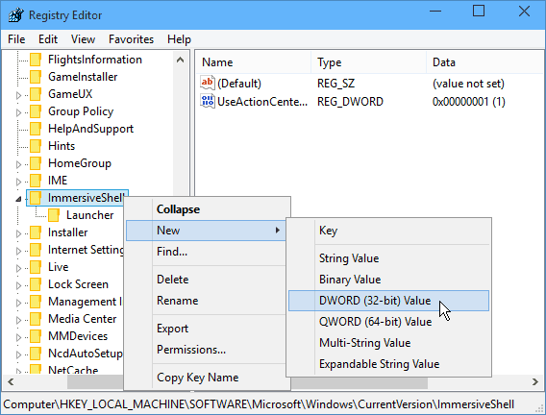Choose Collapse in the context menu
This screenshot has height=415, width=546.
click(x=208, y=209)
